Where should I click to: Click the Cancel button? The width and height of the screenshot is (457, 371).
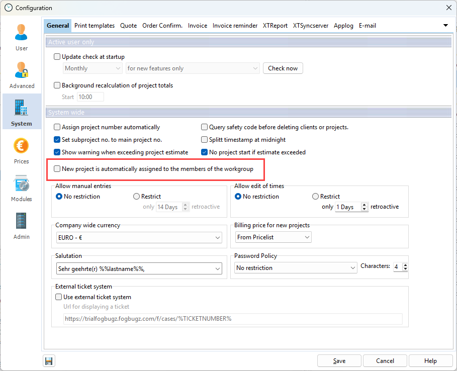pos(385,361)
